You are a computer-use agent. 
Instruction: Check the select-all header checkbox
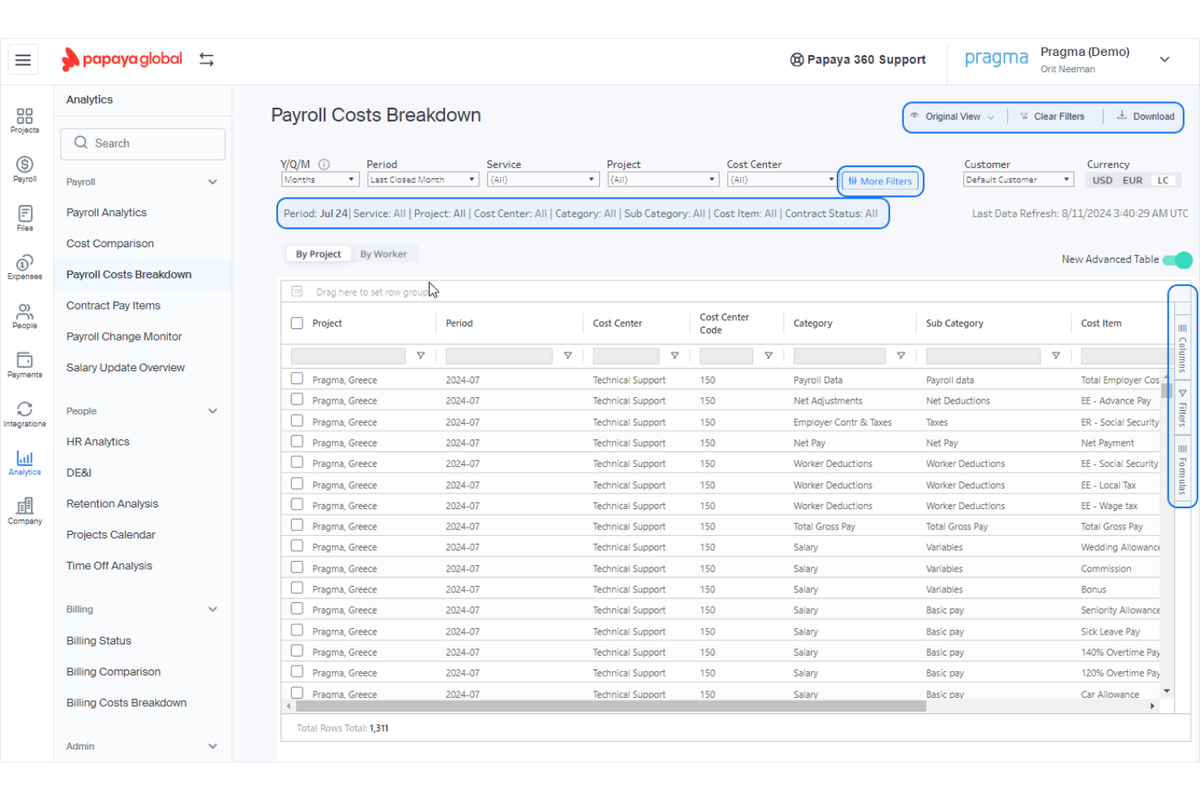(x=297, y=323)
